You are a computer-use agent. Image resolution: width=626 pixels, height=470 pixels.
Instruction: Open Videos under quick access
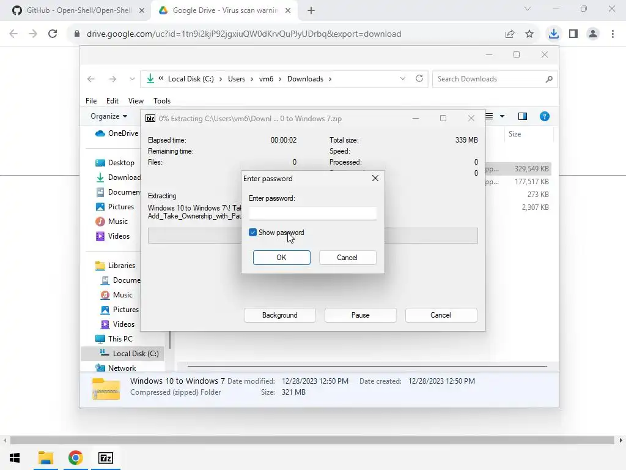pos(113,236)
